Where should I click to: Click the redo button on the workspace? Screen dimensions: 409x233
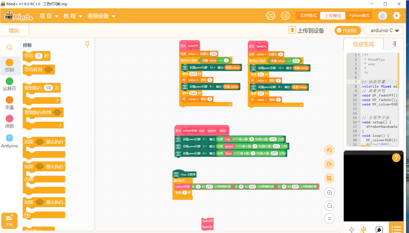(329, 165)
